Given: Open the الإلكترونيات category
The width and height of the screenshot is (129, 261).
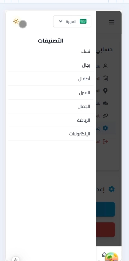Looking at the screenshot, I should click(51, 134).
